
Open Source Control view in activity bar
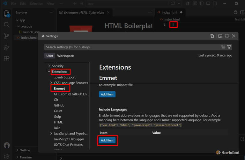(7, 36)
